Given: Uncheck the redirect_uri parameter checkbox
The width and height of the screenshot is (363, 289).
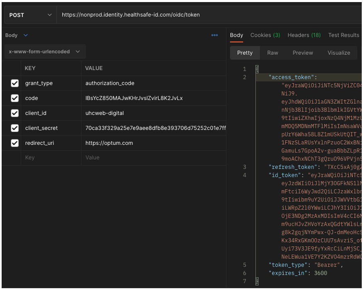Looking at the screenshot, I should pos(15,143).
